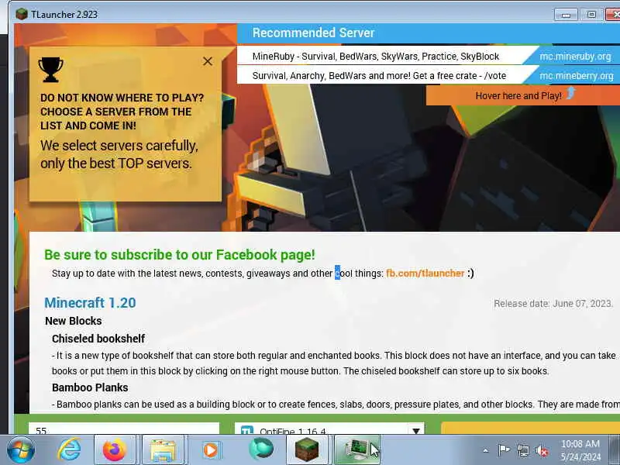Click the Release date June 07, 2023 text
Viewport: 620px width, 465px height.
pyautogui.click(x=553, y=303)
